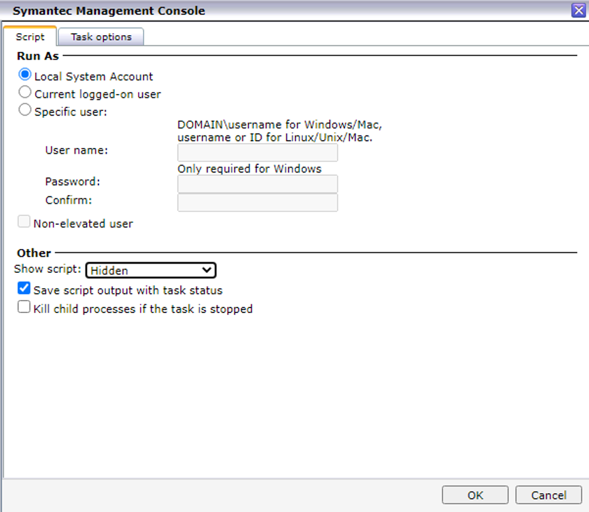Click Save script output label text
This screenshot has width=589, height=512.
128,291
